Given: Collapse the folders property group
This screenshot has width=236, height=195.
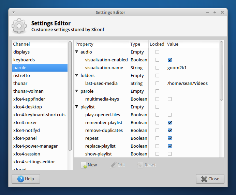Looking at the screenshot, I should click(x=77, y=75).
